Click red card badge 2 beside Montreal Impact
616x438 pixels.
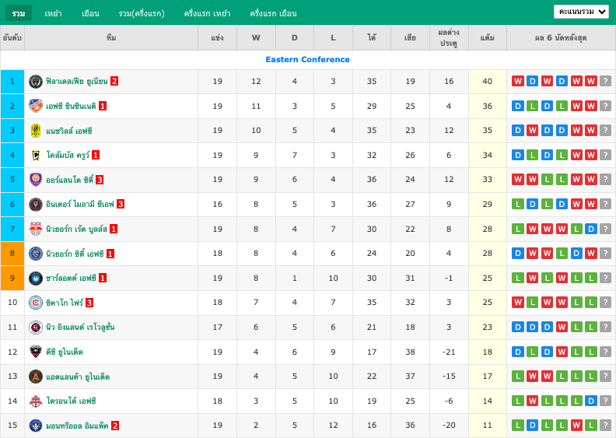point(114,426)
